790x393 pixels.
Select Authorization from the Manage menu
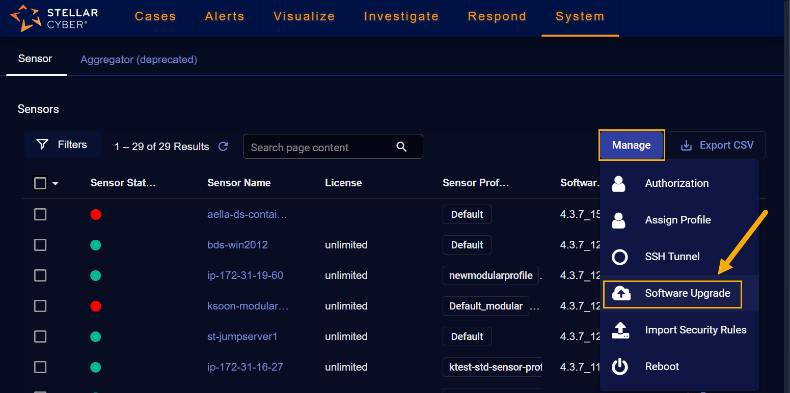(676, 183)
